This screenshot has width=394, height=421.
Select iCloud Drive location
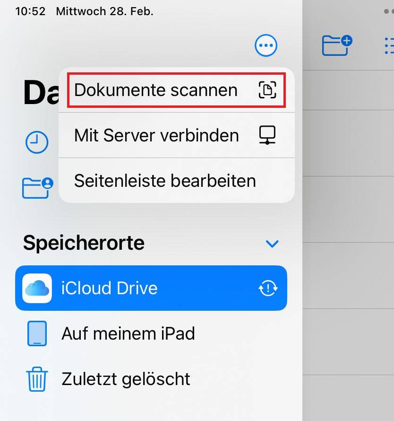tap(151, 288)
